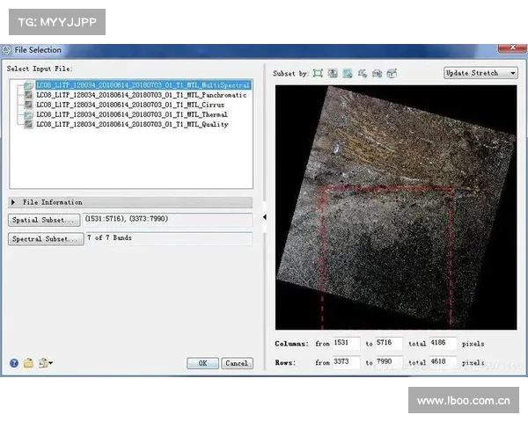The width and height of the screenshot is (528, 422).
Task: Click the icon of the MultiSpectral file
Action: (x=29, y=85)
